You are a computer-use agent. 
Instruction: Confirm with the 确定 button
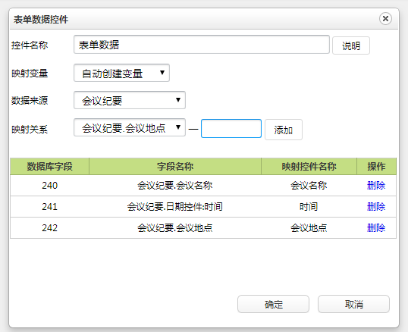pos(273,304)
